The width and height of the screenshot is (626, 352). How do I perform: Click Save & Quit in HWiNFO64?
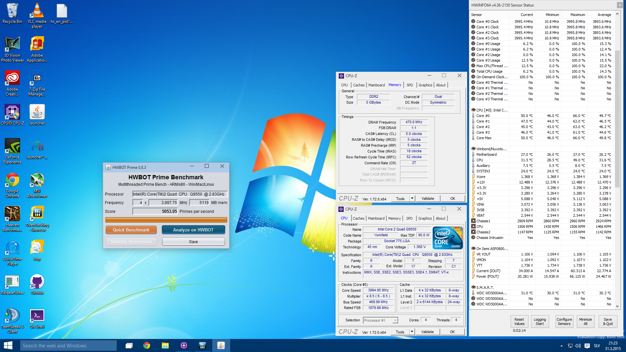coord(608,321)
